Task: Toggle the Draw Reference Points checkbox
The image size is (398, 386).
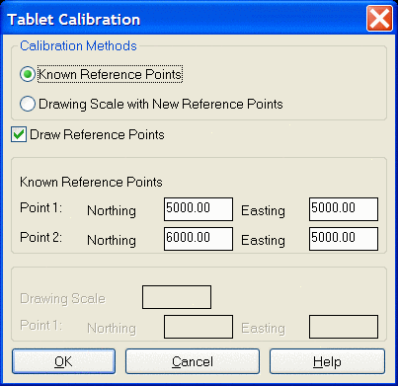Action: click(x=19, y=134)
